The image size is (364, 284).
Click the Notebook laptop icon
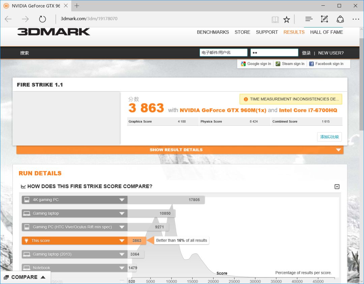(27, 268)
